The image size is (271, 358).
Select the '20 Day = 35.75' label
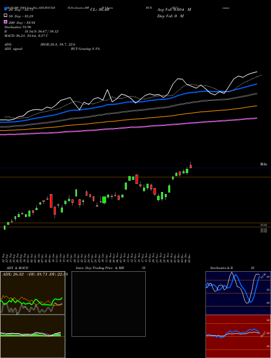pyautogui.click(x=21, y=10)
